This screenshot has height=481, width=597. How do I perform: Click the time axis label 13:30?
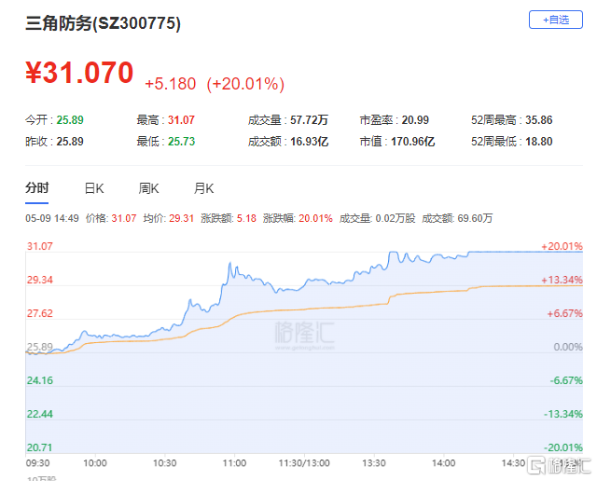coord(373,463)
